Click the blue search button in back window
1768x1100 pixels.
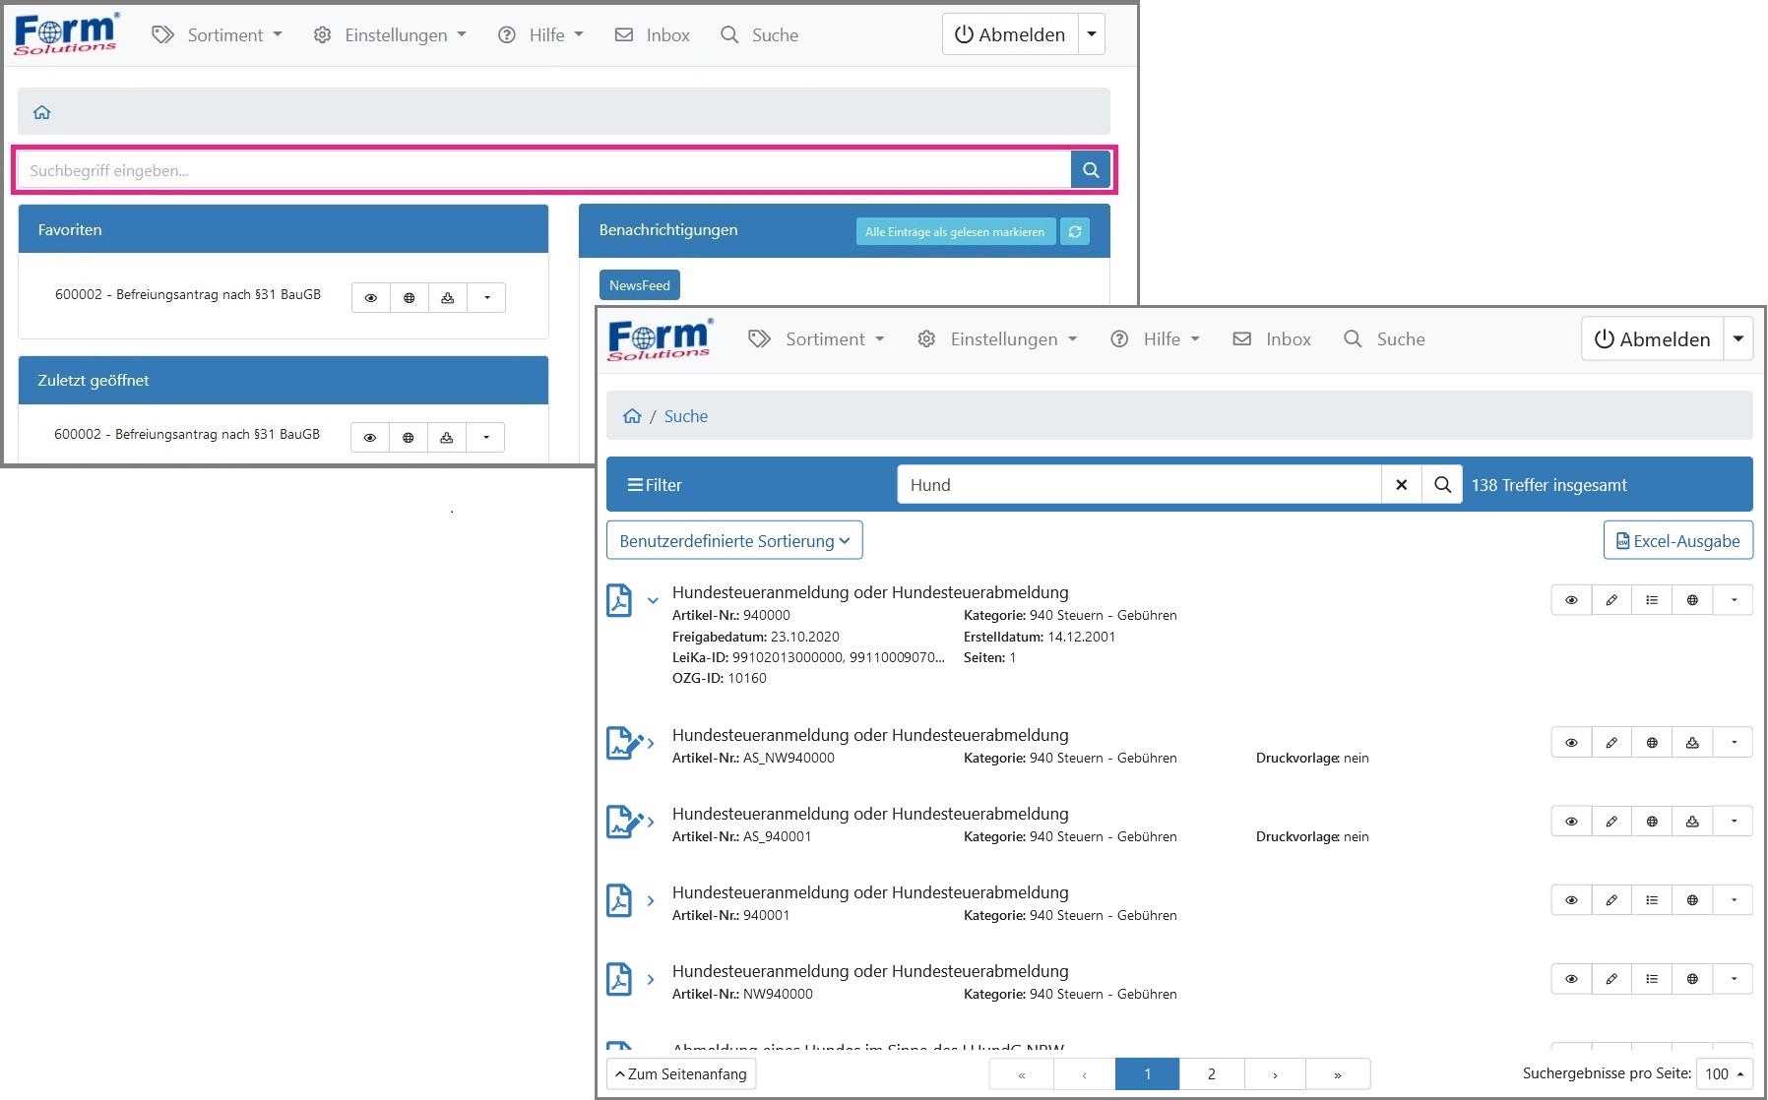click(x=1091, y=170)
